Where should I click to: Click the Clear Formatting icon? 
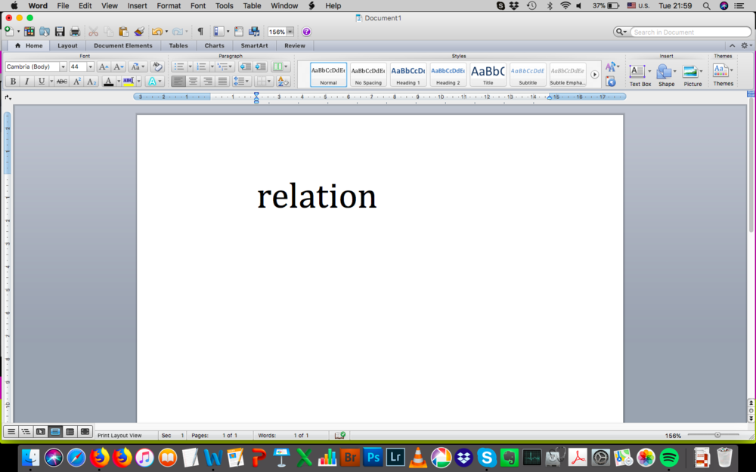[157, 67]
